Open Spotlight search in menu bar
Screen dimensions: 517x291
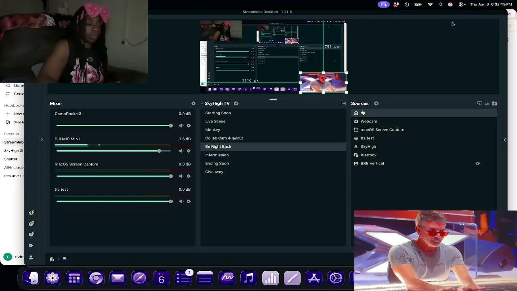click(441, 4)
